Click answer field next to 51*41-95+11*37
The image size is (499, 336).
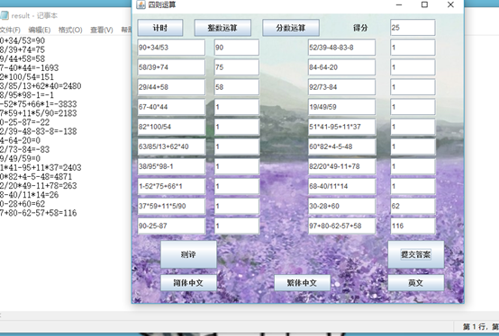tap(413, 127)
